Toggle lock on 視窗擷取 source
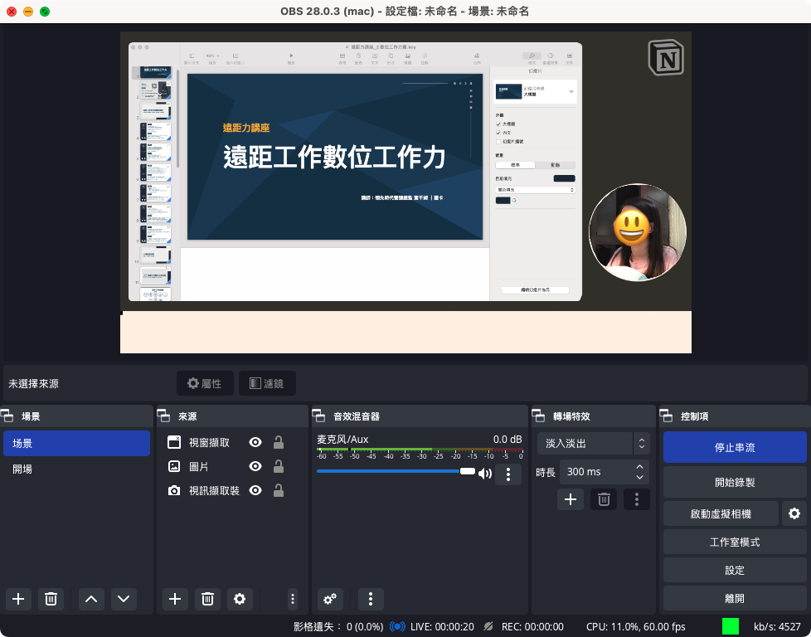The width and height of the screenshot is (811, 637). tap(279, 442)
